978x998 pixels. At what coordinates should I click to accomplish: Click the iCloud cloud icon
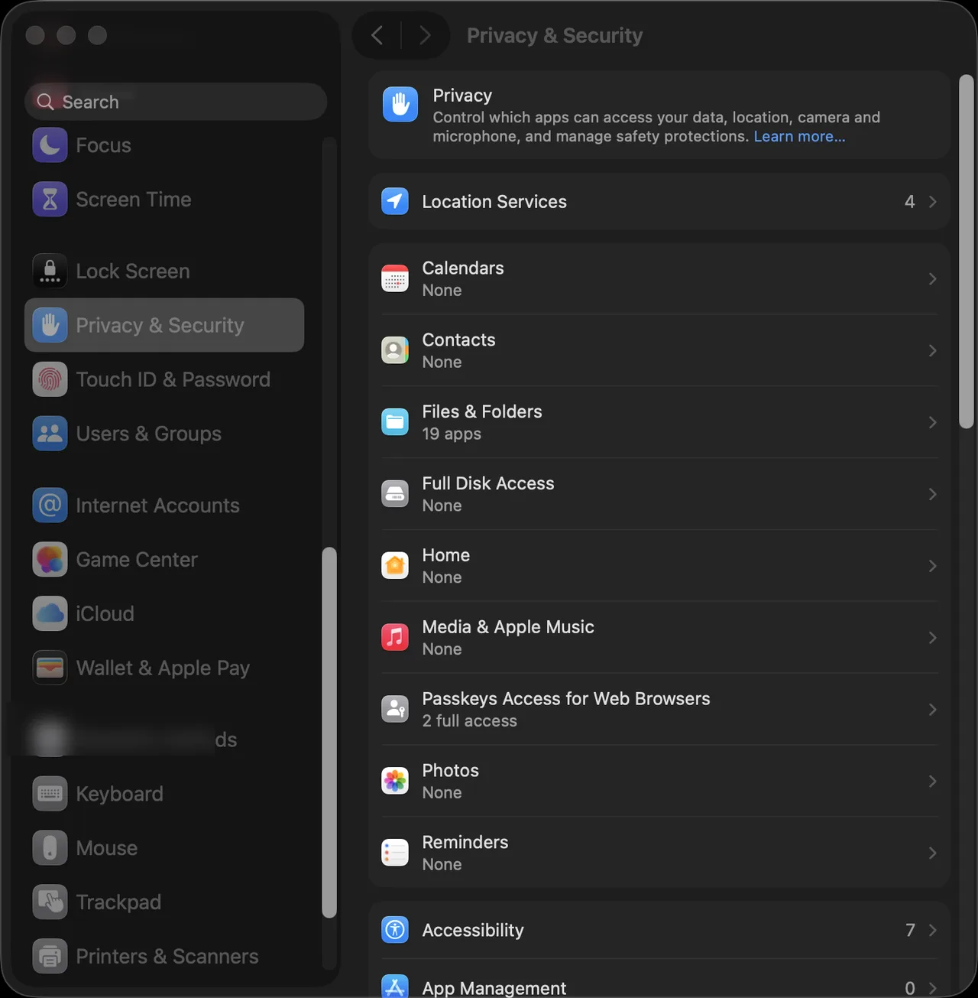[x=50, y=613]
